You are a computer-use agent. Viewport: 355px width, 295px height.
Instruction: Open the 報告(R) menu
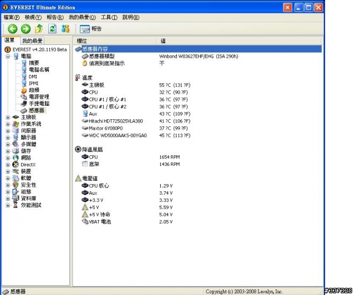click(55, 17)
